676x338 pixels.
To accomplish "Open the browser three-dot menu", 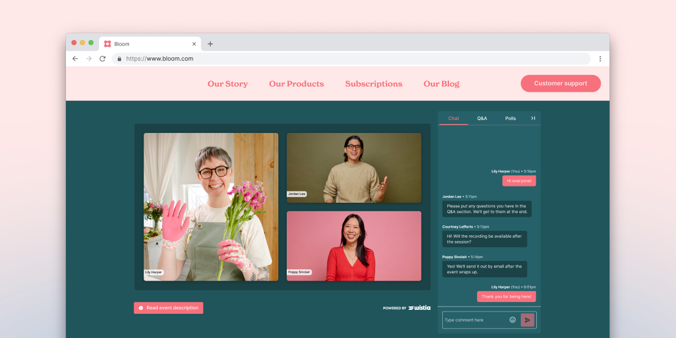I will pyautogui.click(x=600, y=58).
